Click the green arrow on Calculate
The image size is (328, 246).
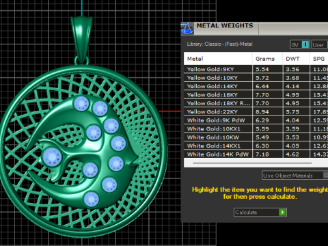(x=282, y=213)
